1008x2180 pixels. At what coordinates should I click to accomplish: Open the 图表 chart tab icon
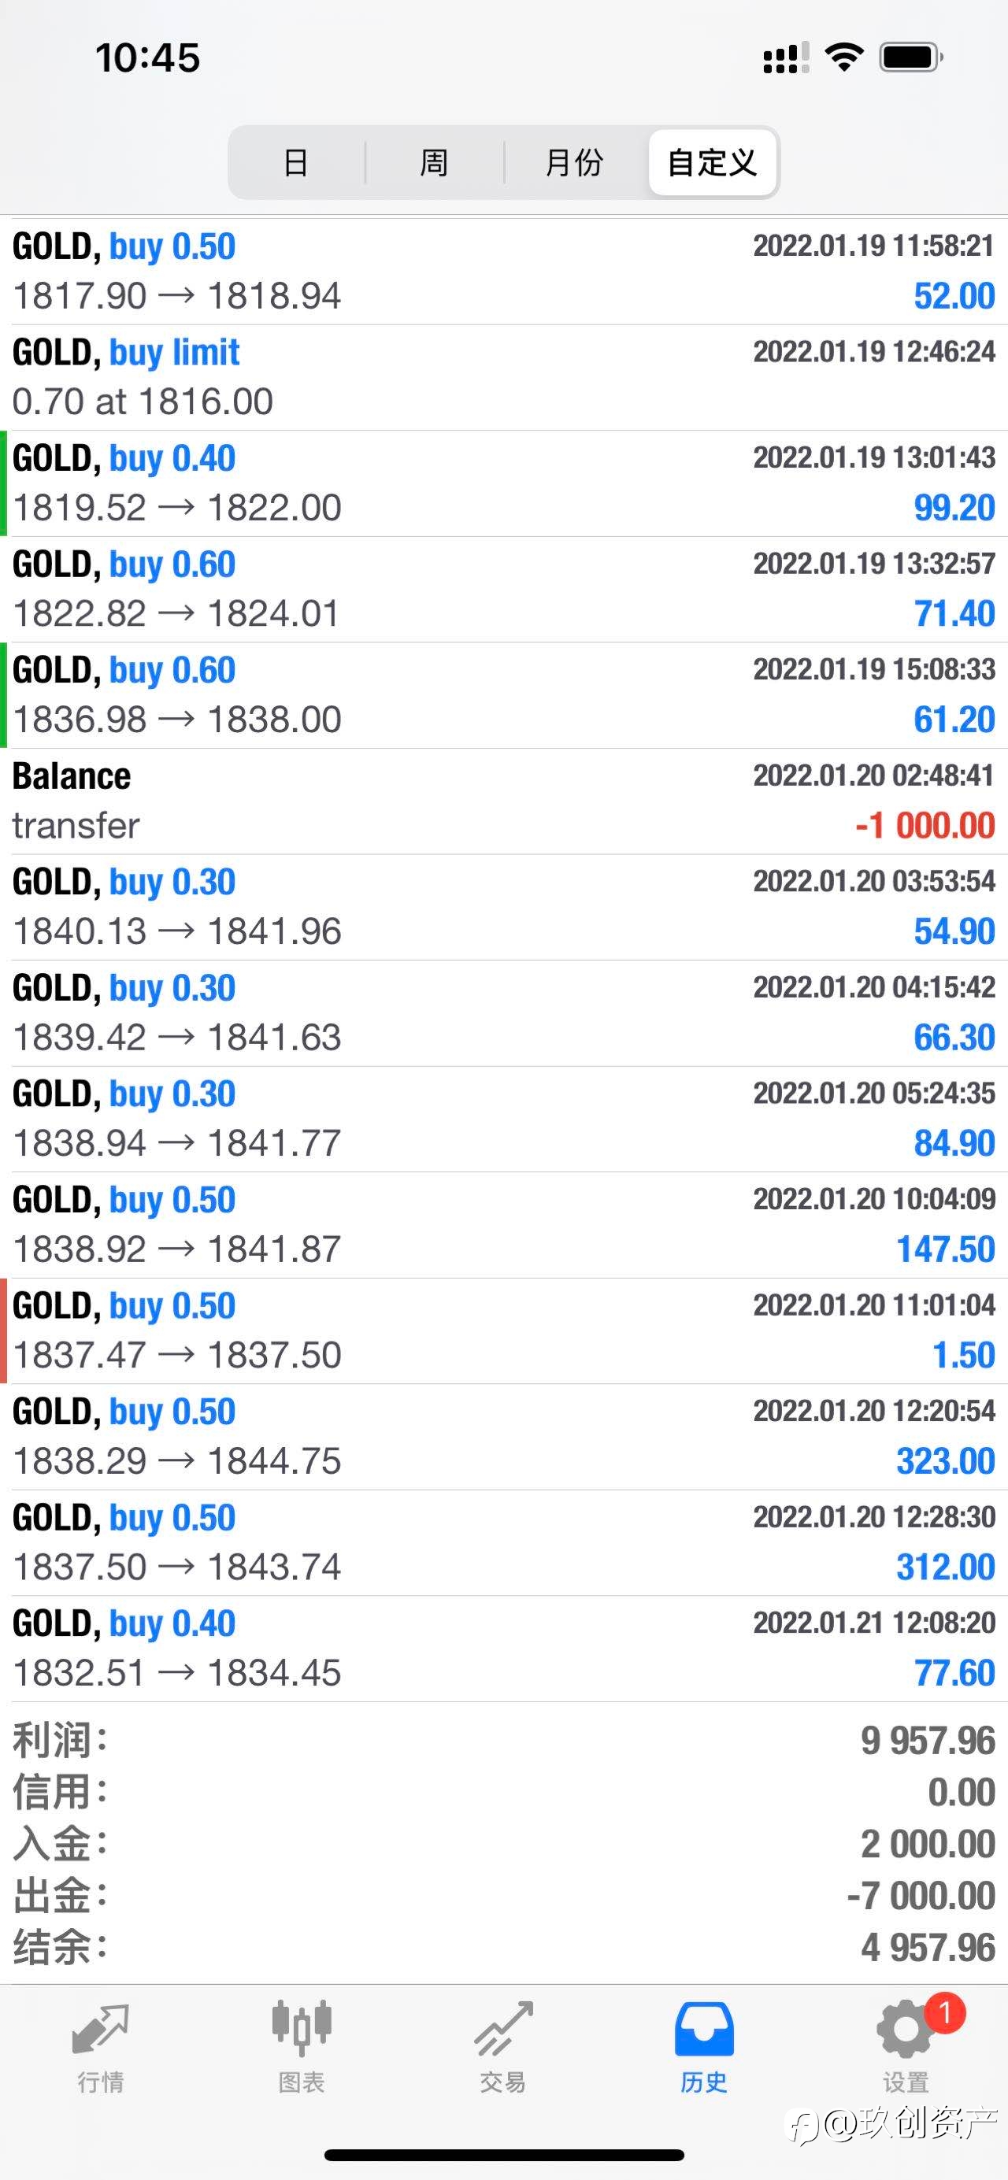[302, 2029]
